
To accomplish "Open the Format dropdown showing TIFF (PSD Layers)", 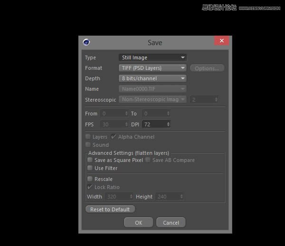I will (x=152, y=68).
